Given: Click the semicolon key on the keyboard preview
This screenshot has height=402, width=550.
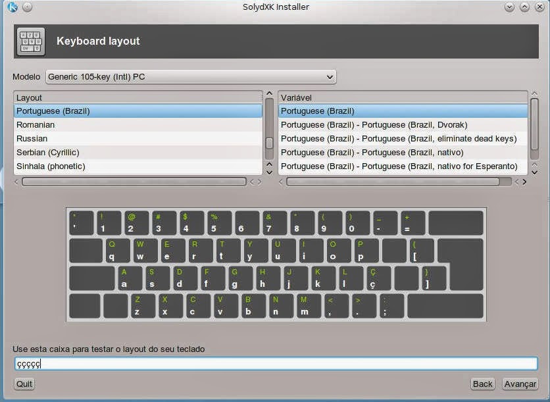Looking at the screenshot, I should (392, 306).
